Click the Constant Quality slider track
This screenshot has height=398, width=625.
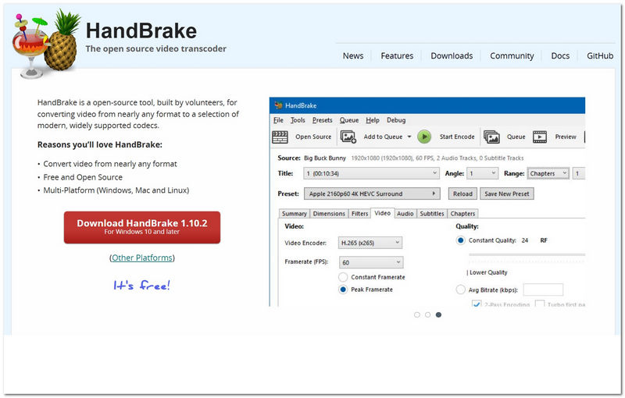coord(523,254)
